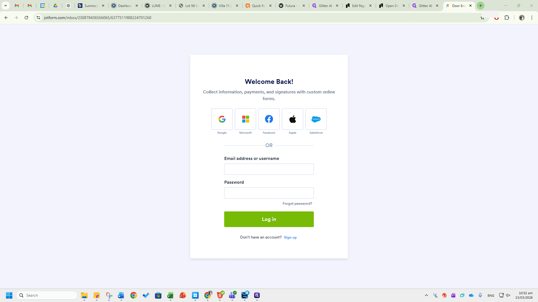The width and height of the screenshot is (538, 302).
Task: Sign in with the Microsoft icon
Action: pyautogui.click(x=245, y=119)
